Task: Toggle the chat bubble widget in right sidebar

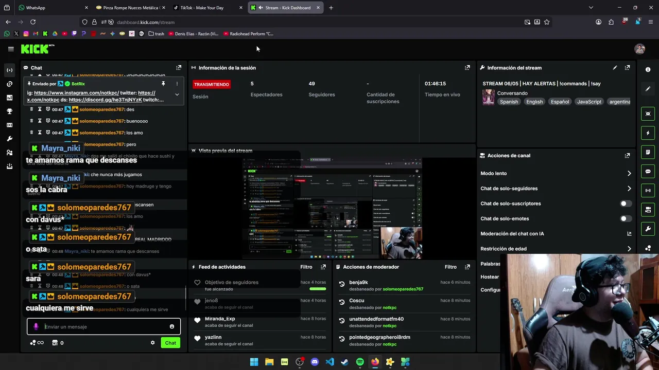Action: (648, 171)
